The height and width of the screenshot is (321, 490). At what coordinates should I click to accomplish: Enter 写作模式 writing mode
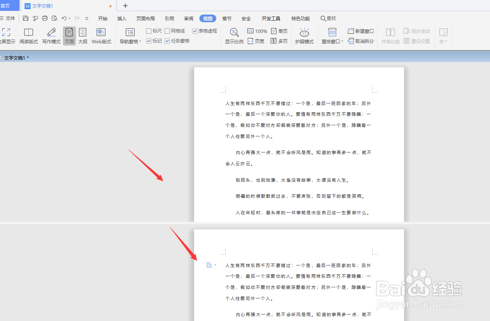51,36
